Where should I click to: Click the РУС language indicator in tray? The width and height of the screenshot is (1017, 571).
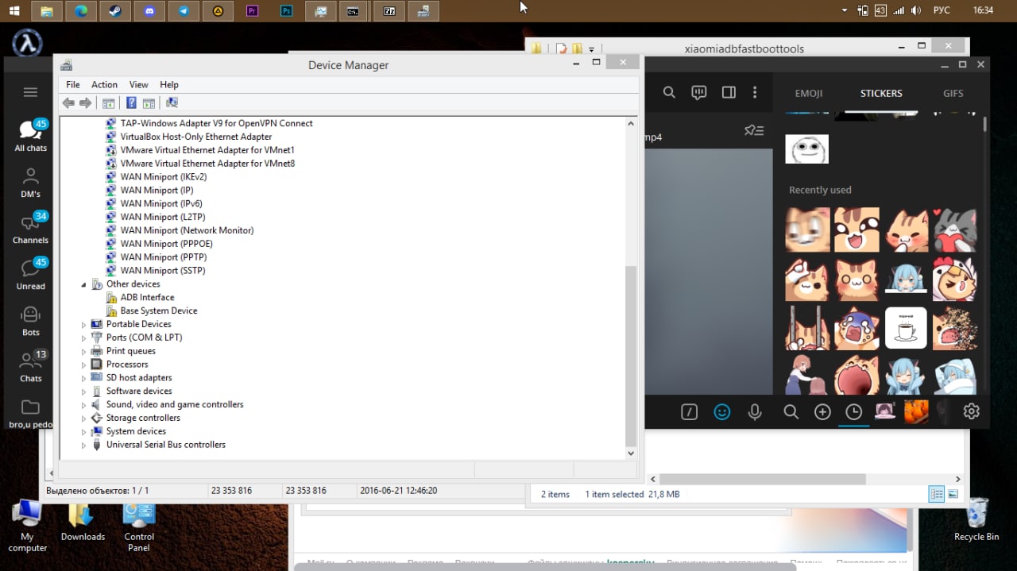click(941, 10)
